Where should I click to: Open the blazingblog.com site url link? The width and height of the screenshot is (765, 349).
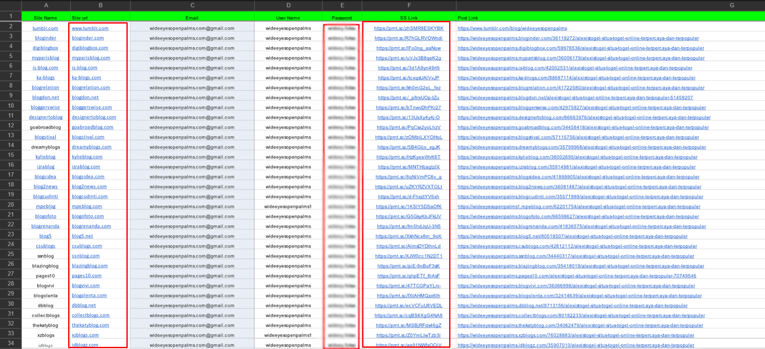point(90,266)
